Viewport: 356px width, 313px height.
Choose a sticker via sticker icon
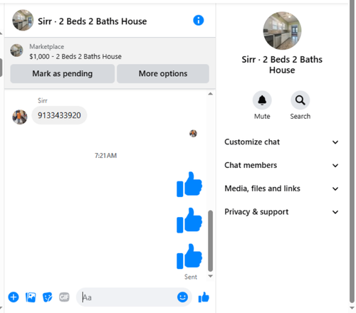(48, 297)
